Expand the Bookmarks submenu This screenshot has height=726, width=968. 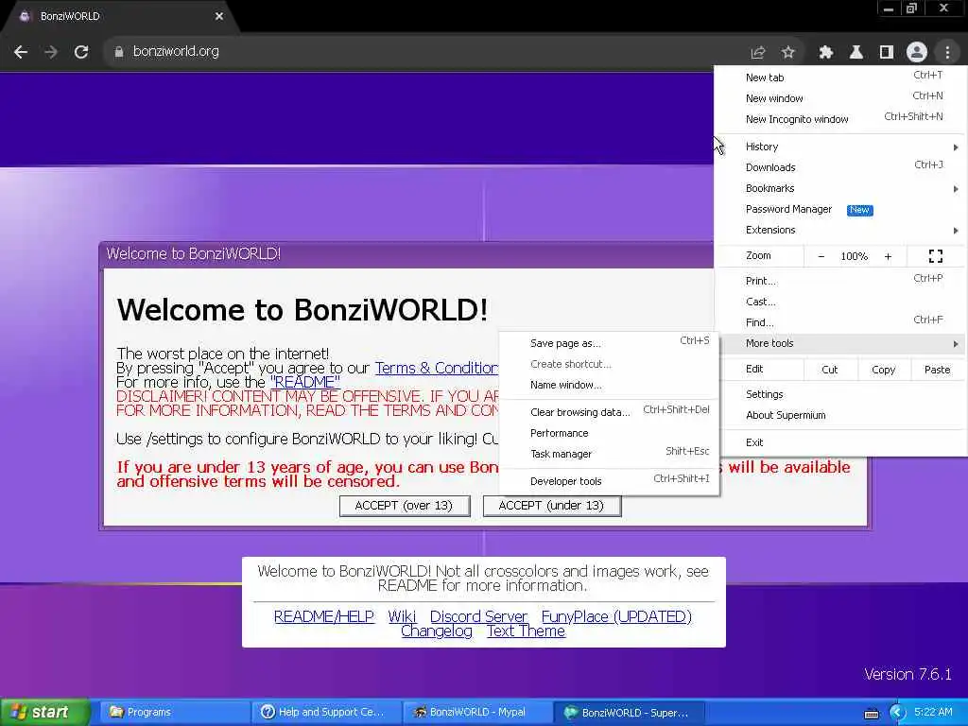click(x=840, y=188)
